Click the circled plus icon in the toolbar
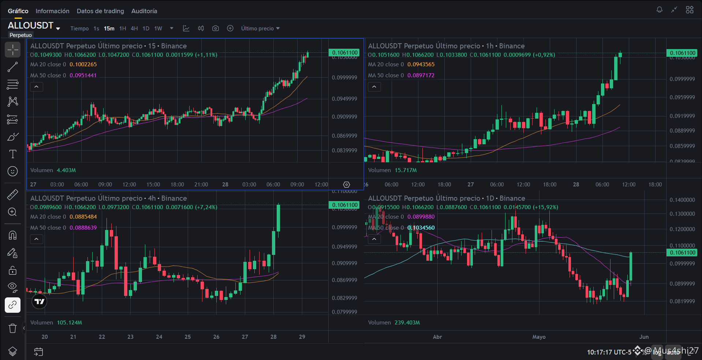 coord(230,28)
